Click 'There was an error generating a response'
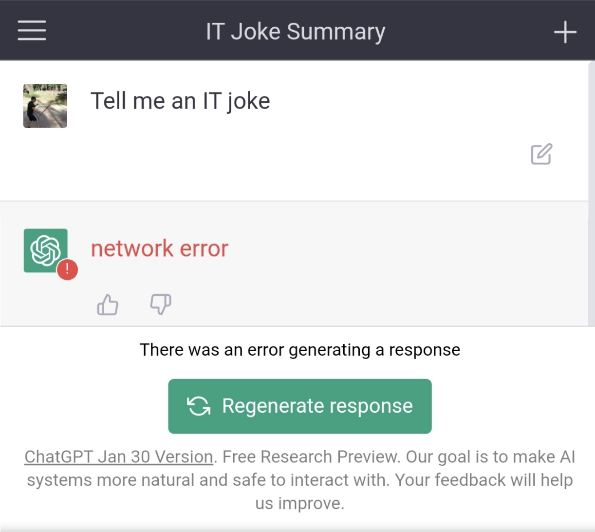Screen dimensions: 595x532 pyautogui.click(x=300, y=350)
